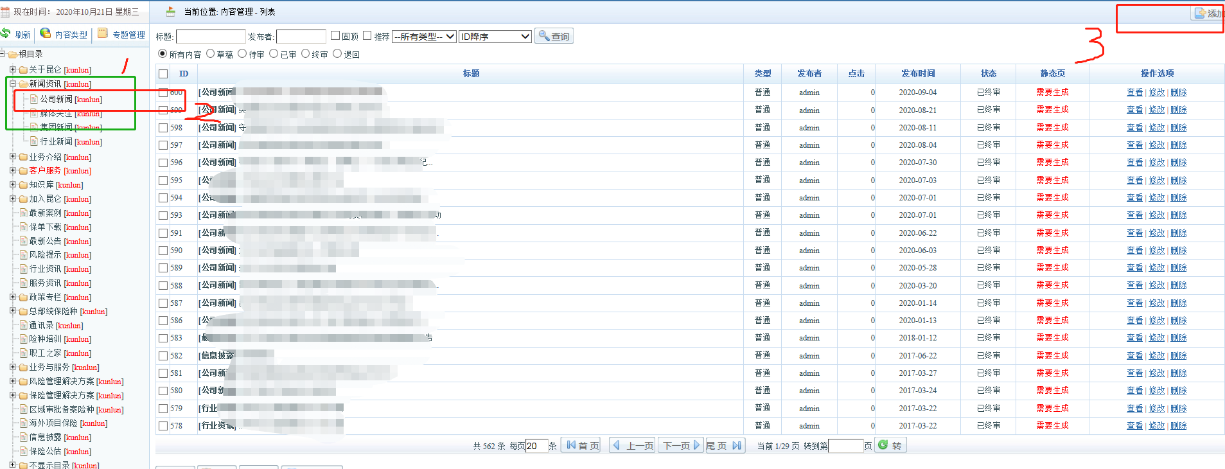The image size is (1225, 469).
Task: Click the page icon beside 最新公告
Action: pos(23,241)
